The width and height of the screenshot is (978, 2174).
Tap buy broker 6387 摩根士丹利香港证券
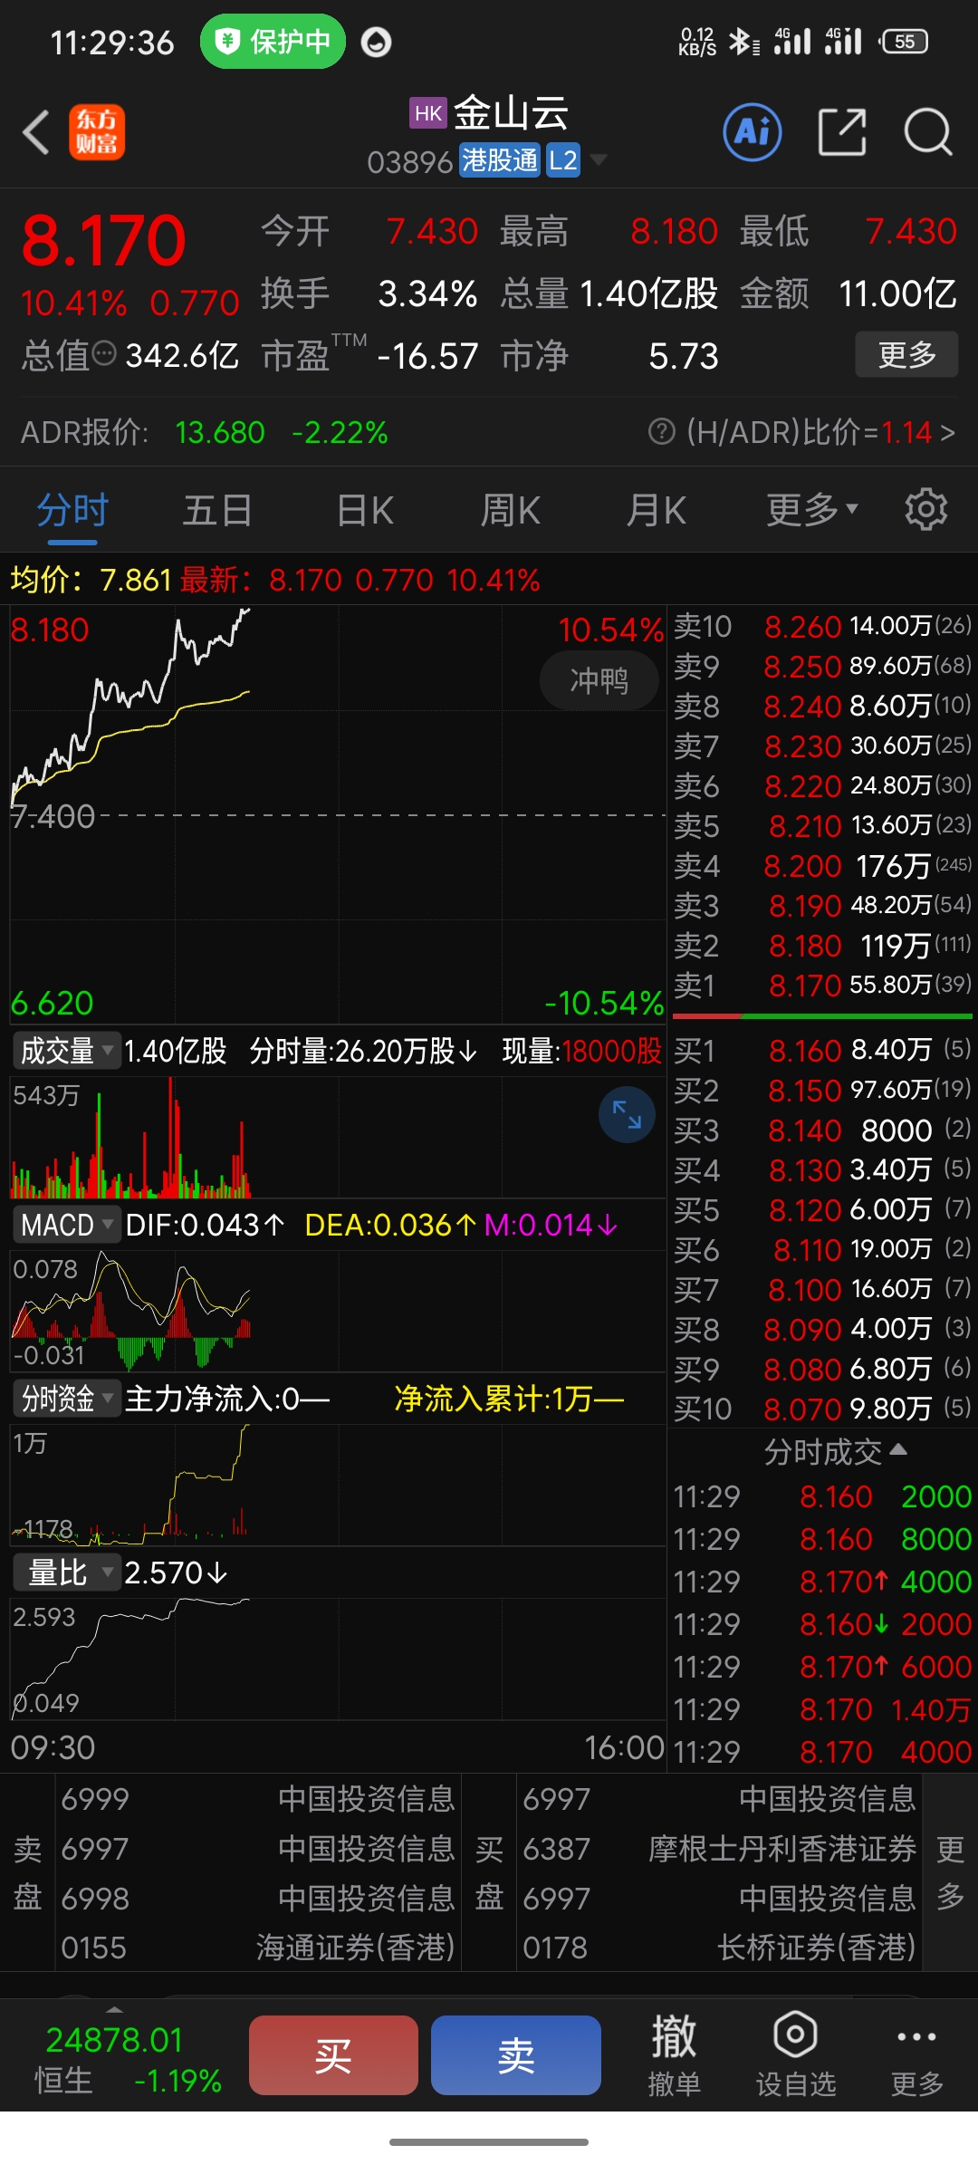point(720,1848)
